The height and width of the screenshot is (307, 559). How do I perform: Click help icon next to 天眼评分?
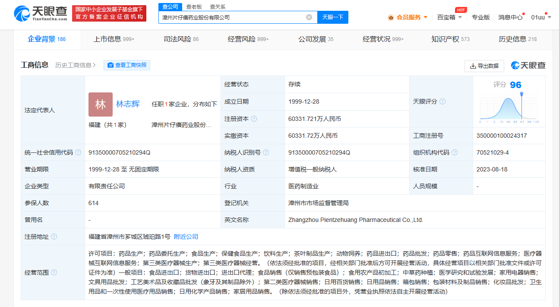pyautogui.click(x=442, y=101)
